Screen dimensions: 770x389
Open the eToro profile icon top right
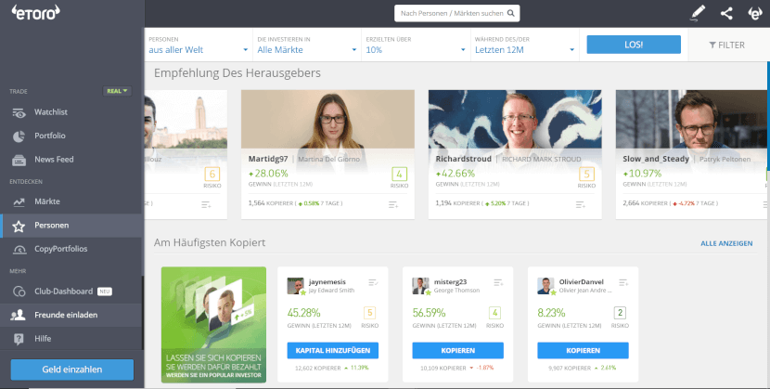(755, 13)
